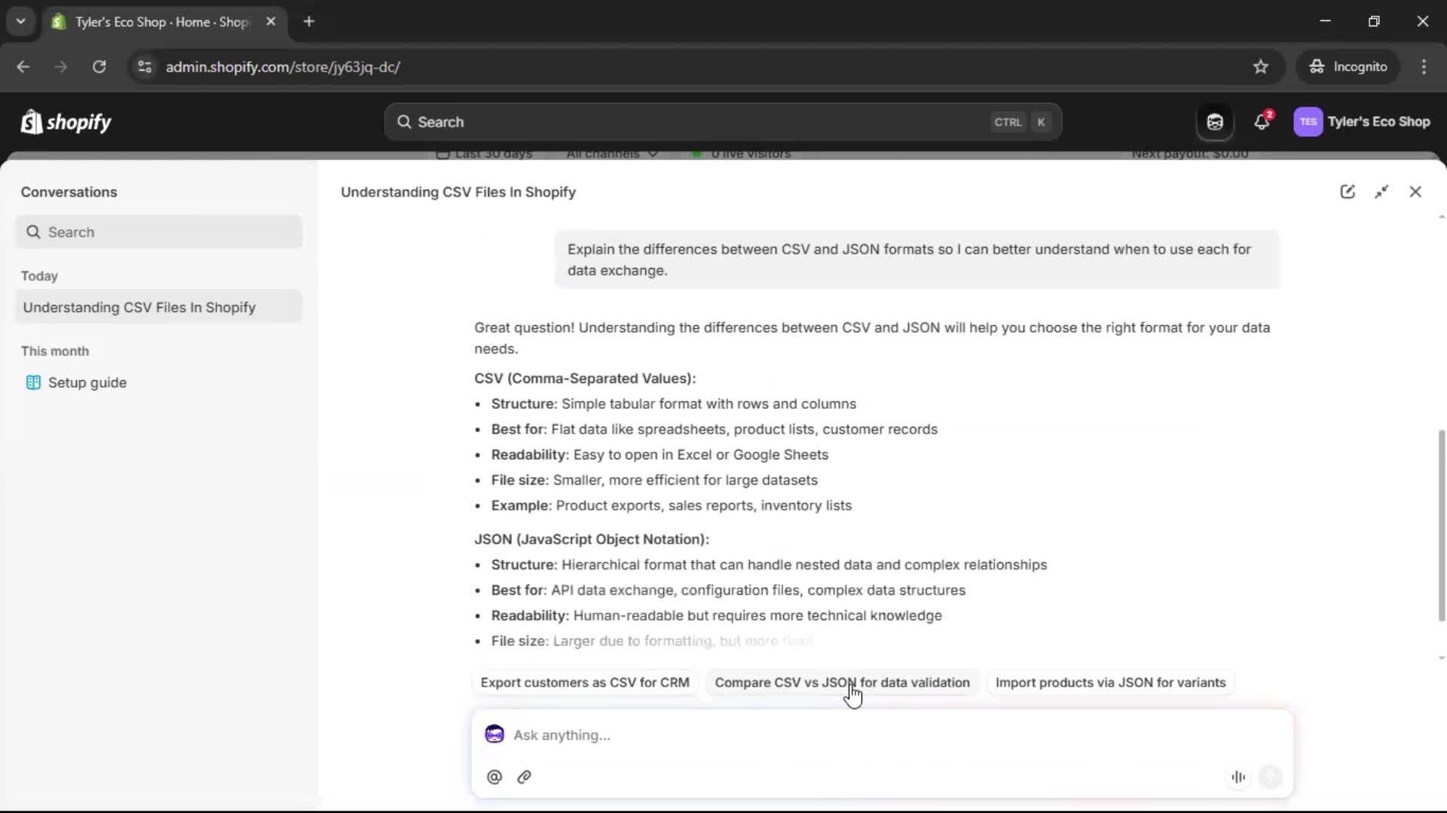Open the Last 30 days date selector
This screenshot has height=813, width=1447.
[x=485, y=154]
